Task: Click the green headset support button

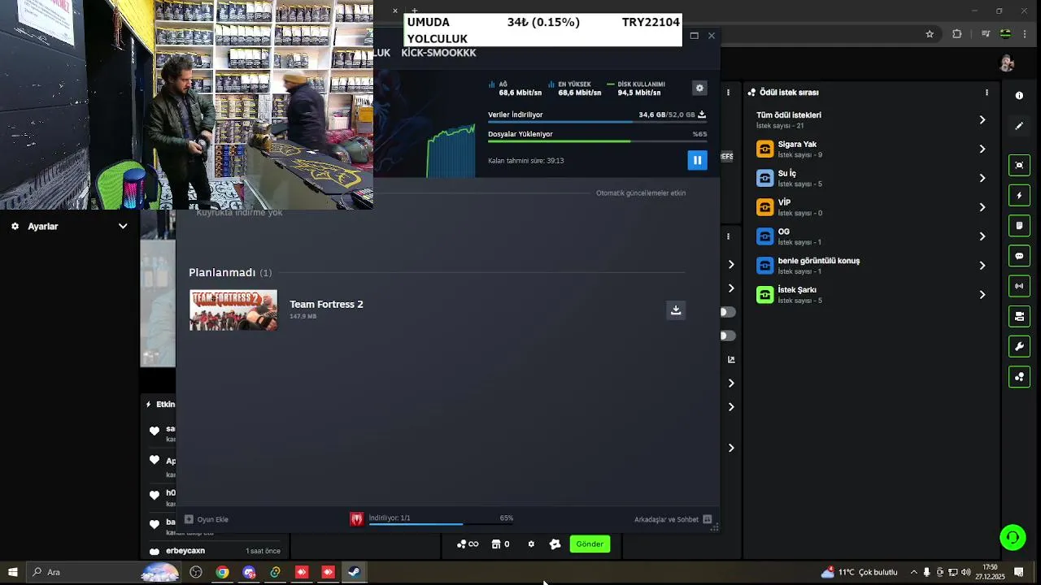Action: [1013, 537]
